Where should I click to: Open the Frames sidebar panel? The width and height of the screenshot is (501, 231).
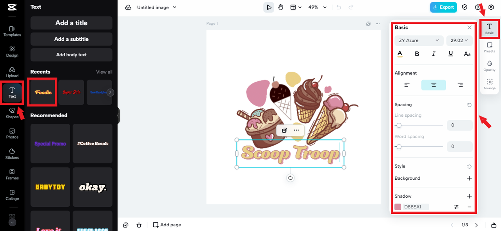pyautogui.click(x=12, y=175)
